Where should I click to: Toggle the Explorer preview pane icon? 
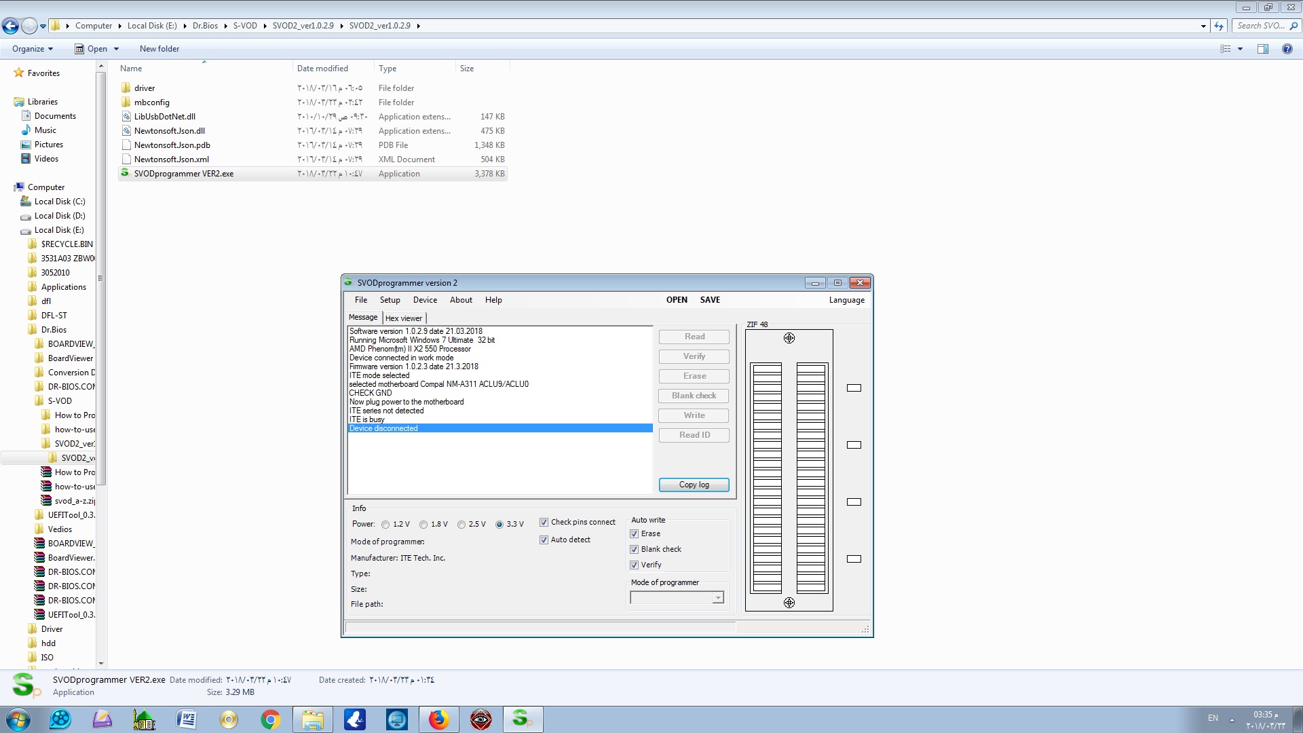(1263, 49)
